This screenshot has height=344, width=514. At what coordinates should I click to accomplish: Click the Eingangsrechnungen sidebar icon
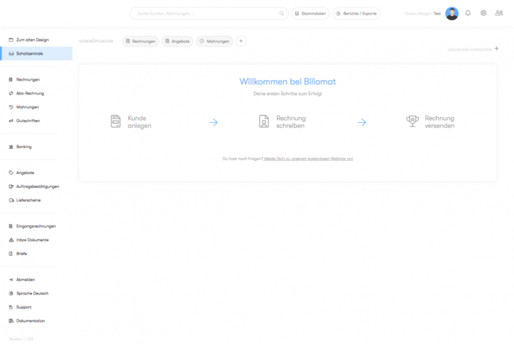click(11, 226)
